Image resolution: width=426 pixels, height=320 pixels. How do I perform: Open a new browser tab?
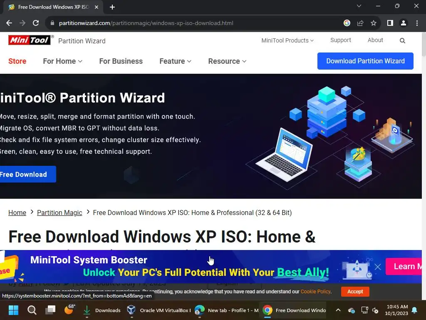(112, 7)
